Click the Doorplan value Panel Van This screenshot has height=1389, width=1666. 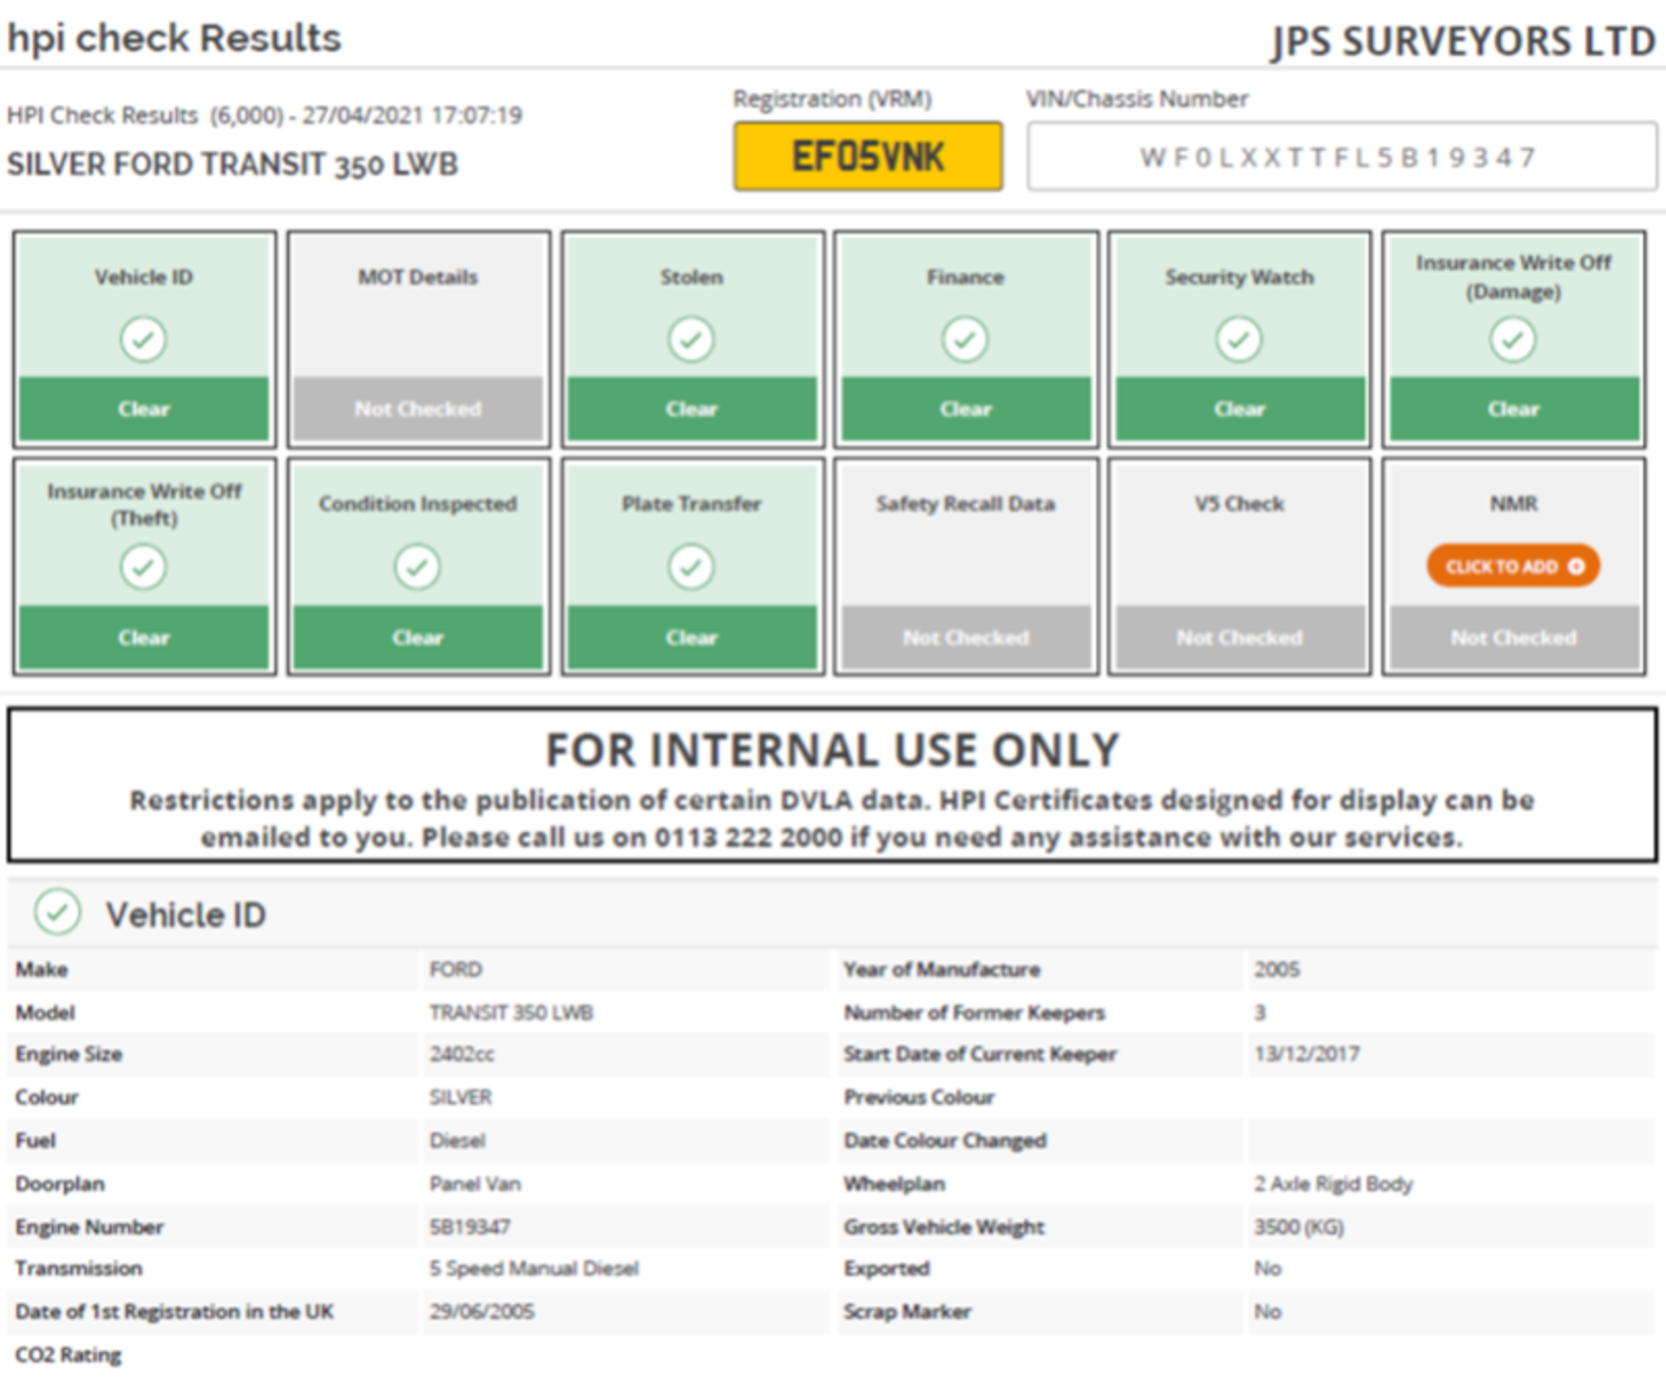(x=476, y=1183)
